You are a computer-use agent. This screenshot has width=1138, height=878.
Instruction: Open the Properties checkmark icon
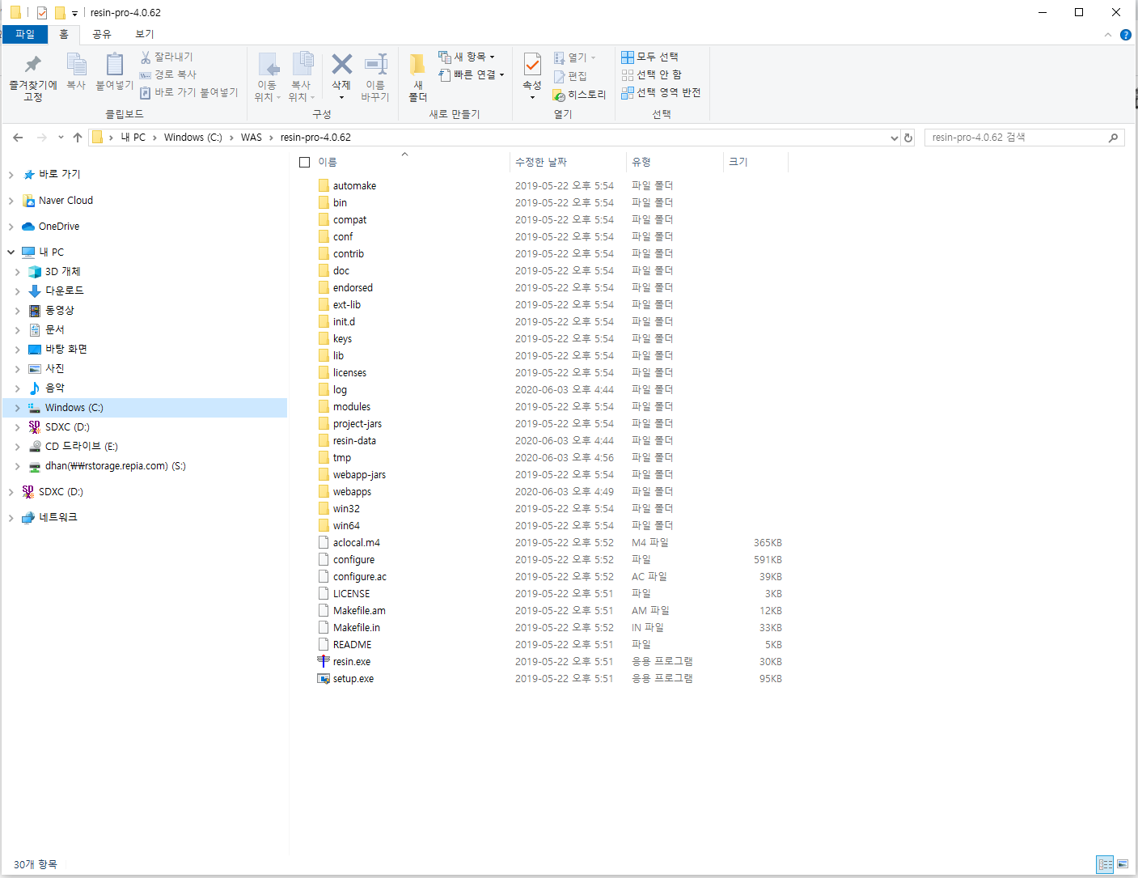pos(532,65)
